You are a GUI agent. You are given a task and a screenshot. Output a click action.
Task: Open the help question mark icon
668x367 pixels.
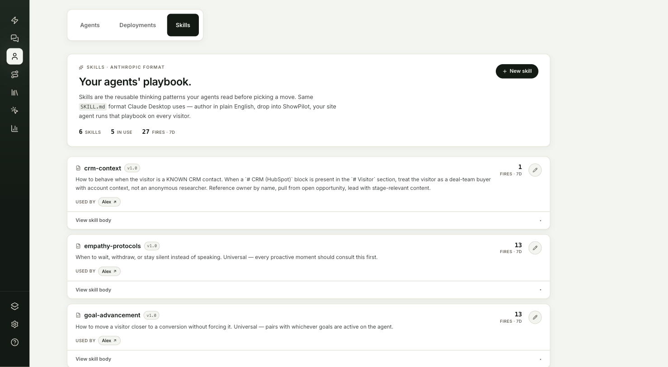14,343
